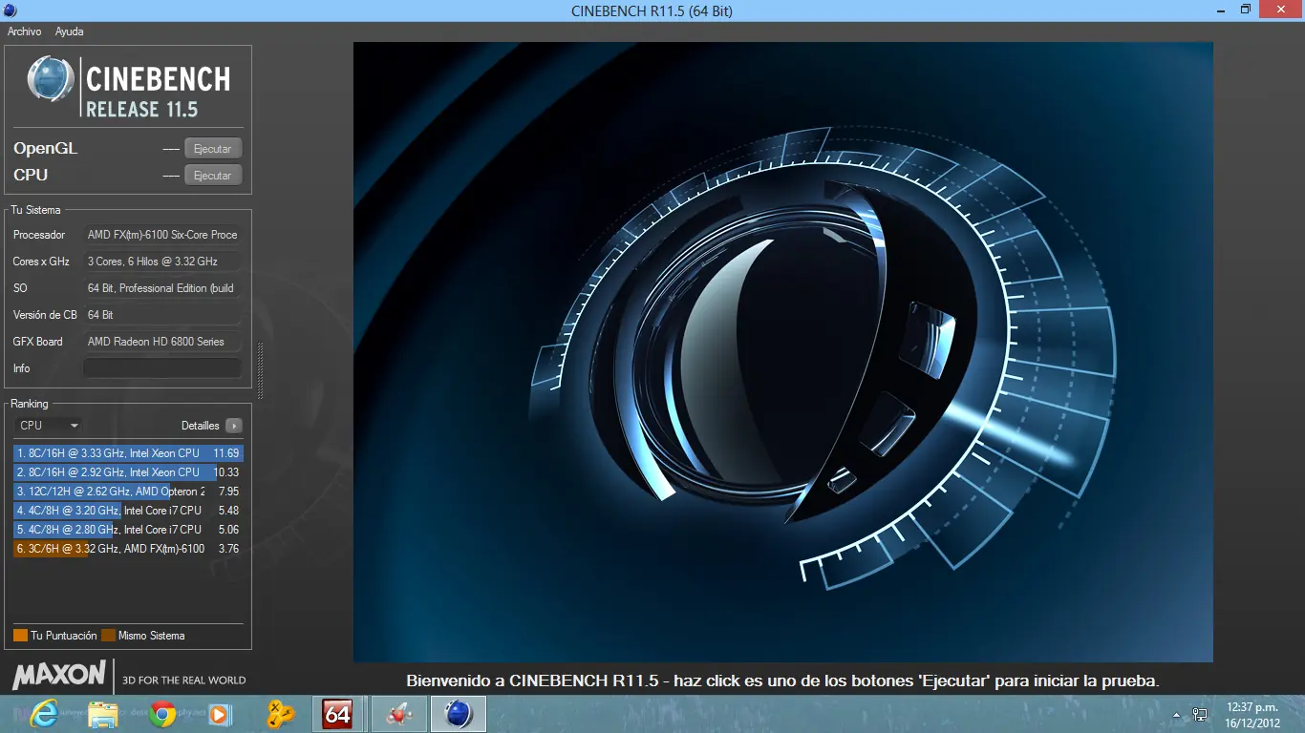
Task: Click the application icon in the title bar
Action: point(10,10)
